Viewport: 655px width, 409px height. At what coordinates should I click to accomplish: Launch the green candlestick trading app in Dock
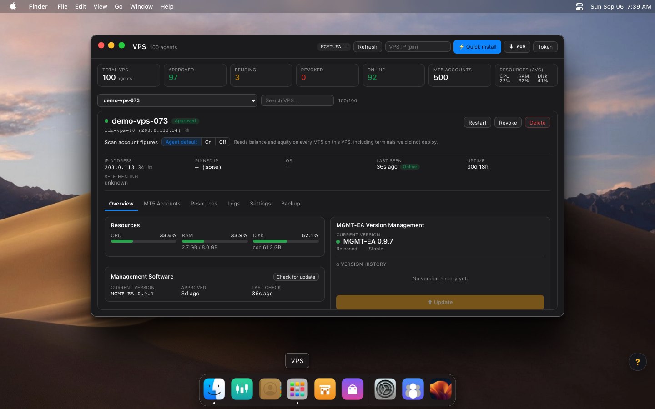242,389
